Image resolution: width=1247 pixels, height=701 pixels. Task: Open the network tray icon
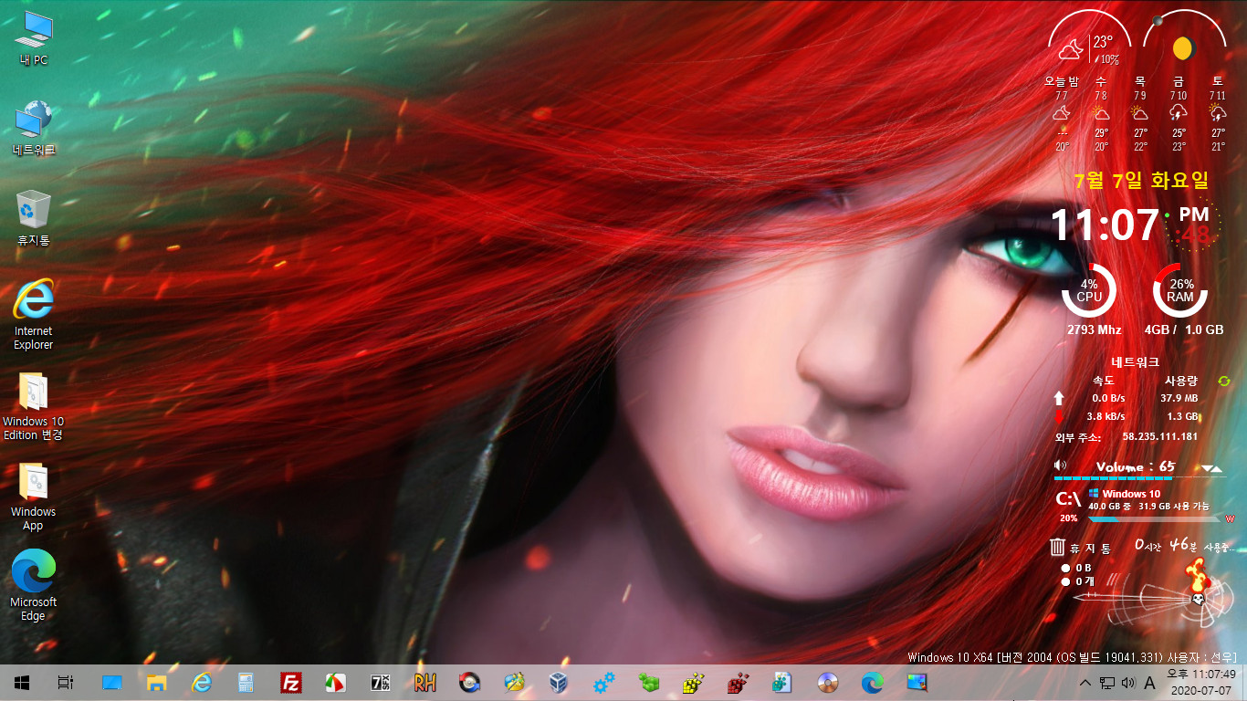point(1106,683)
